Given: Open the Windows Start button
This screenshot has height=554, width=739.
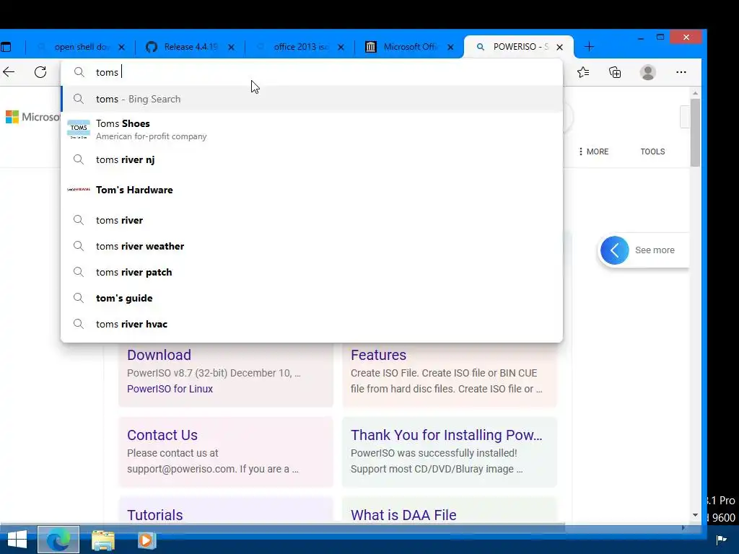Looking at the screenshot, I should pyautogui.click(x=17, y=540).
